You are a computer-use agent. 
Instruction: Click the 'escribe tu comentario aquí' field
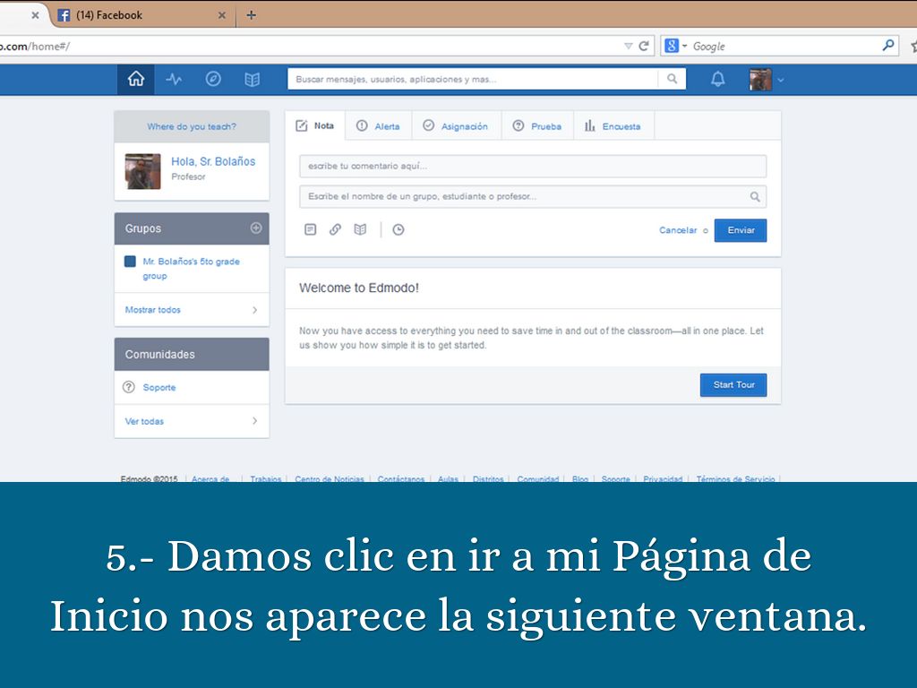[x=532, y=167]
